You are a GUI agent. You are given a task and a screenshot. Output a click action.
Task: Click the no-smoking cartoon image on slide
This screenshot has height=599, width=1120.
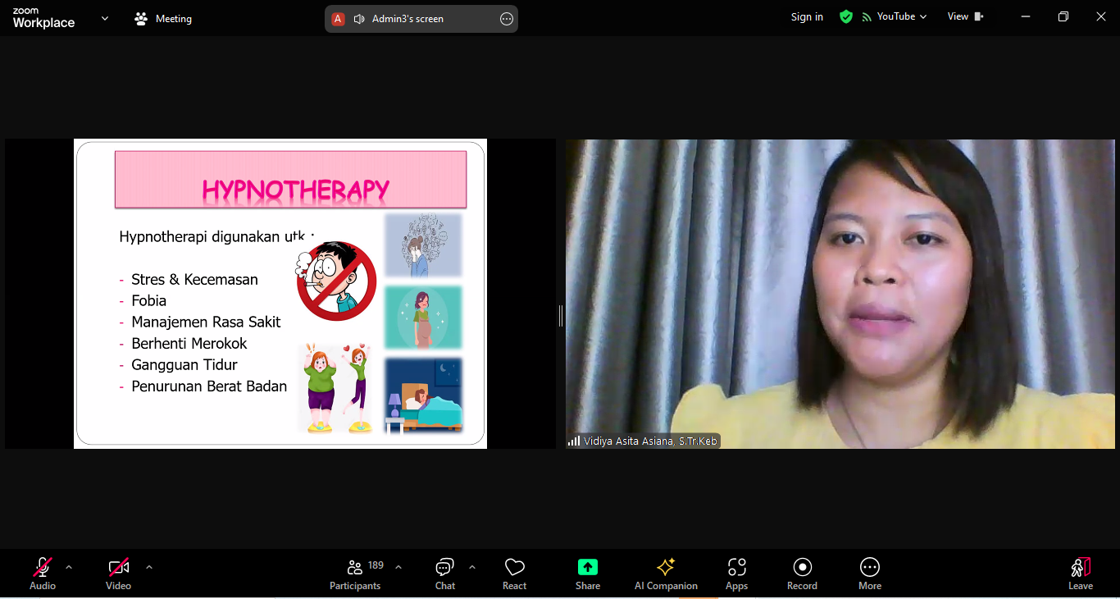click(335, 281)
